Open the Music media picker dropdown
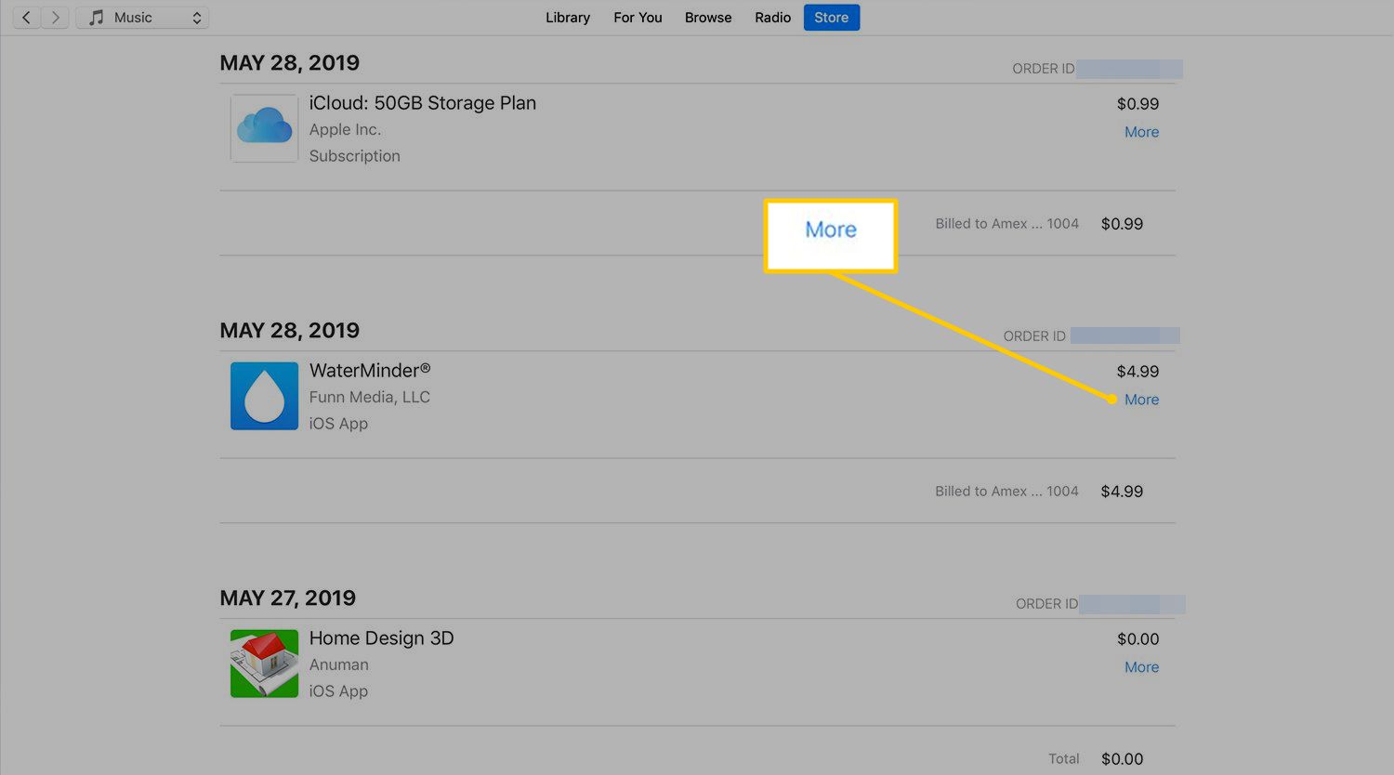 (x=142, y=17)
